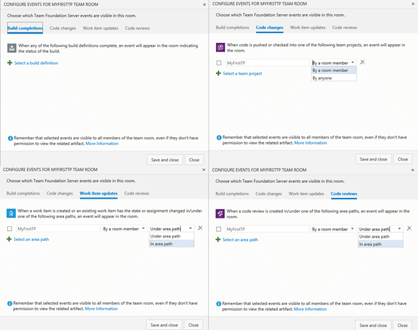
Task: Click the MyFirstTP text field under Code reviews
Action: pos(267,229)
